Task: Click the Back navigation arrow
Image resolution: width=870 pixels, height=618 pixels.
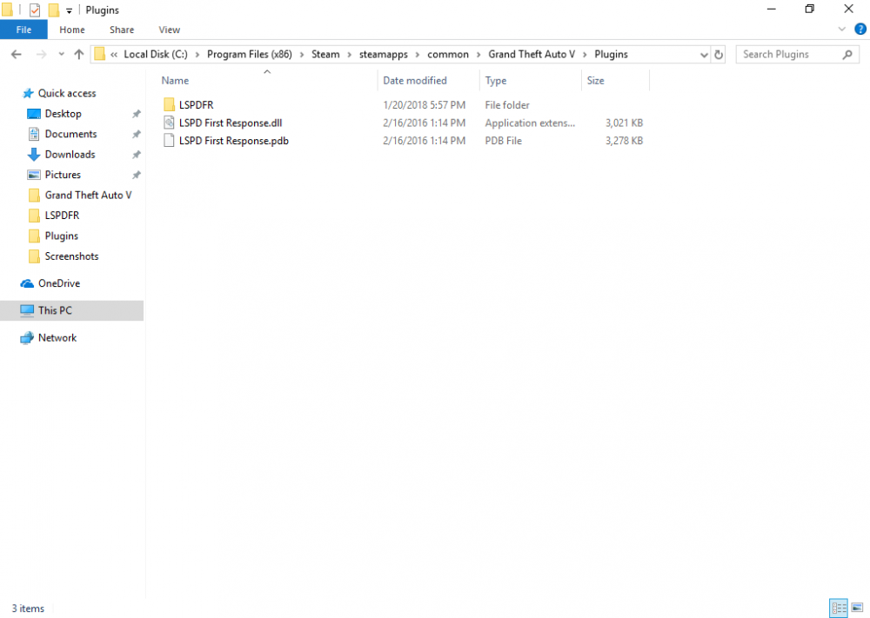Action: pos(16,54)
